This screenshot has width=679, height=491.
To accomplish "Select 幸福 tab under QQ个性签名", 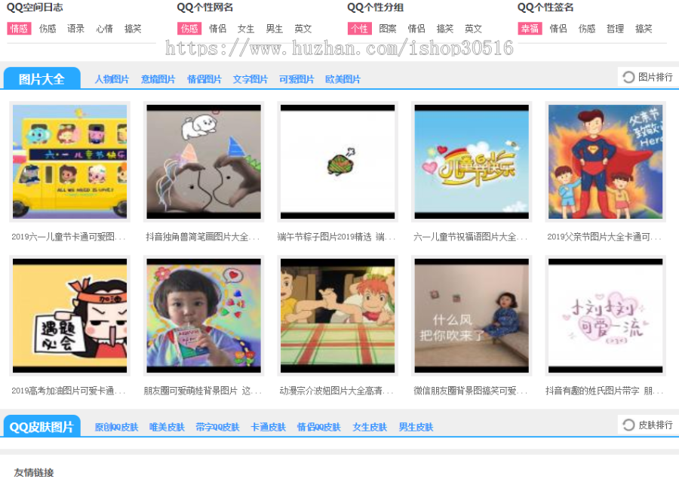I will click(x=530, y=29).
